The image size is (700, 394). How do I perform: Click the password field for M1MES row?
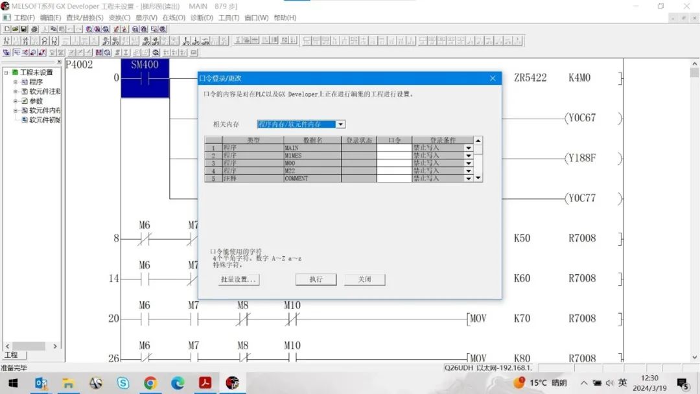click(x=394, y=156)
